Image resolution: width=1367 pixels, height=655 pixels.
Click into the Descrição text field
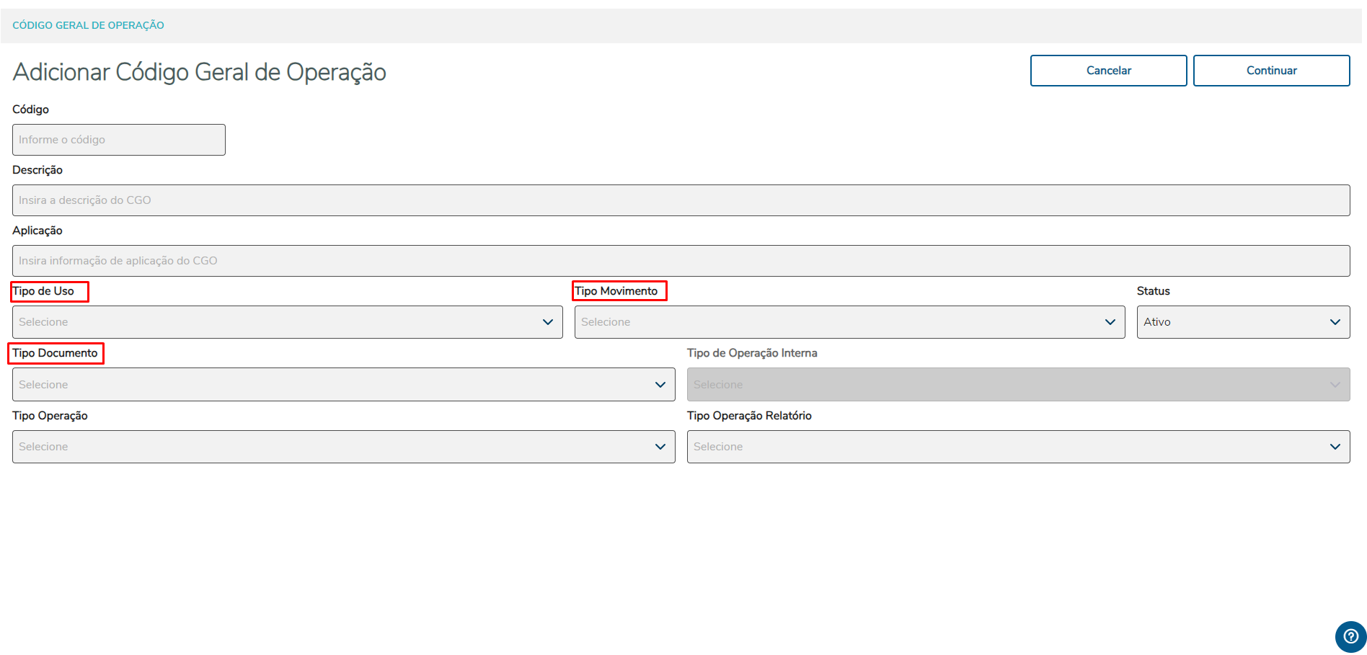point(681,200)
